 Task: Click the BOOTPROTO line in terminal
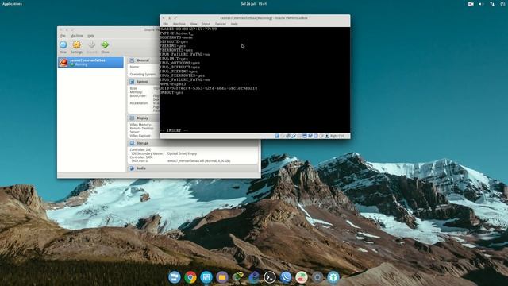pos(176,37)
